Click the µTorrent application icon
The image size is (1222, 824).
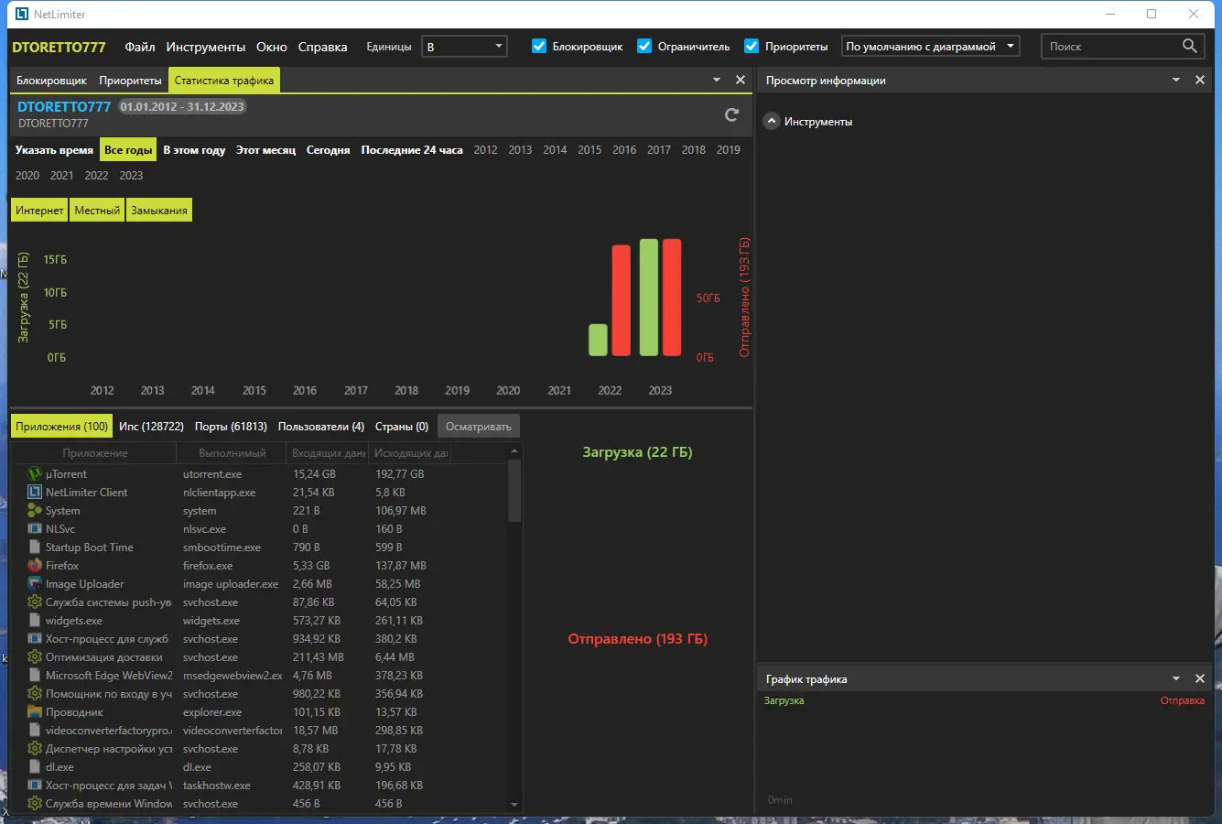coord(35,474)
